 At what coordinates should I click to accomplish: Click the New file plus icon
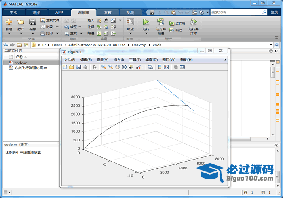(9, 22)
